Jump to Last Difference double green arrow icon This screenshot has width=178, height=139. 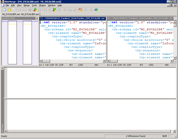tap(54, 10)
